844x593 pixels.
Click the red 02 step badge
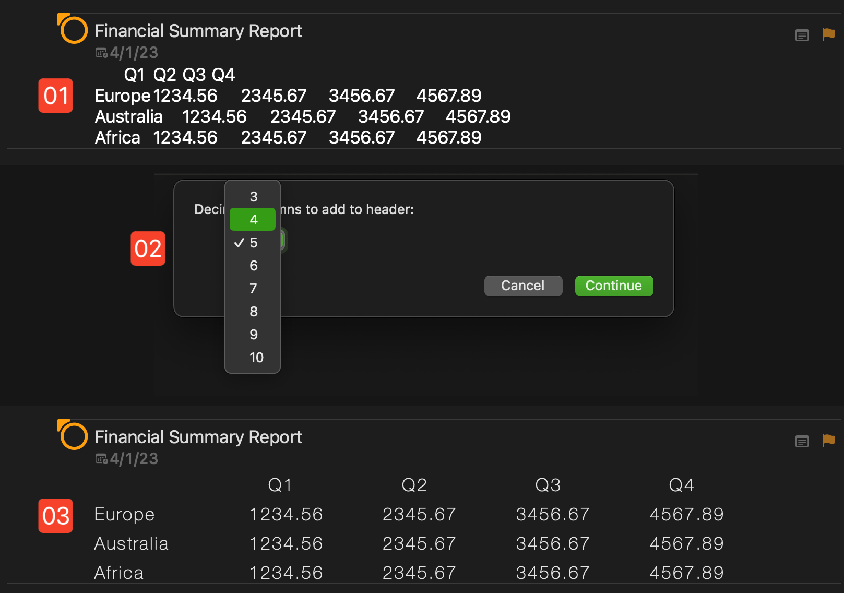pos(148,248)
